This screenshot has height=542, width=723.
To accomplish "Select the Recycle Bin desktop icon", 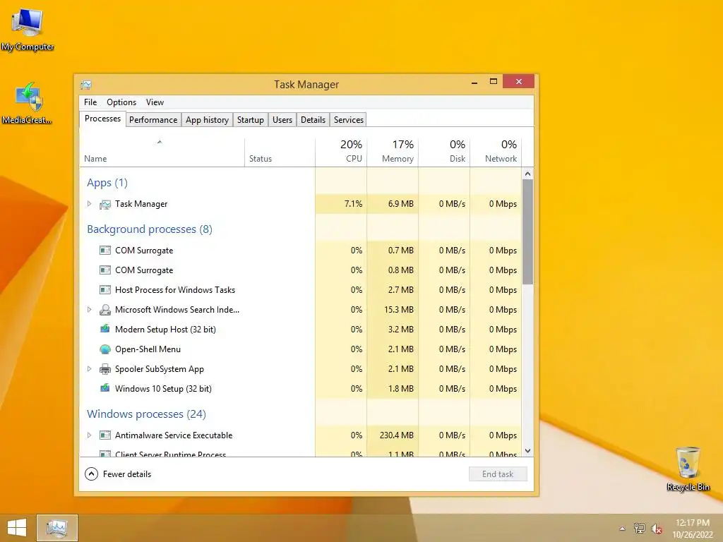I will tap(688, 469).
